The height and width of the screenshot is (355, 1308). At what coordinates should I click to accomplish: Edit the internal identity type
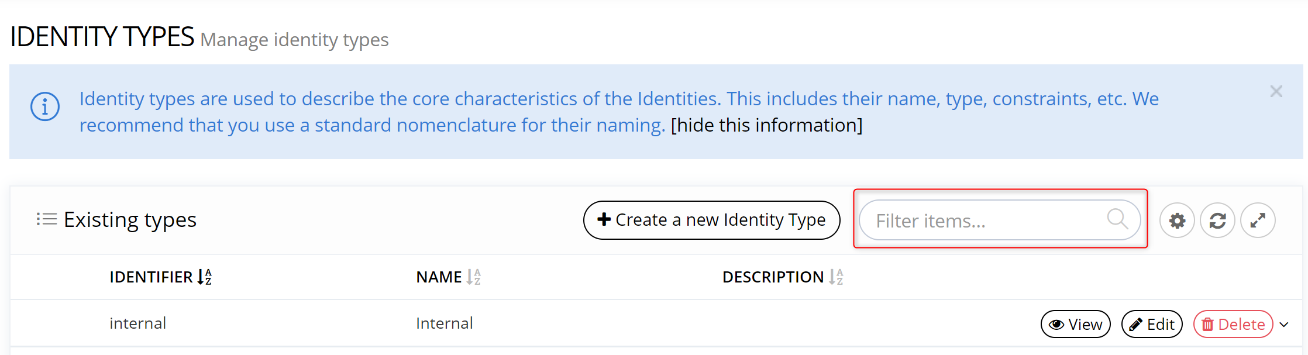[1151, 324]
